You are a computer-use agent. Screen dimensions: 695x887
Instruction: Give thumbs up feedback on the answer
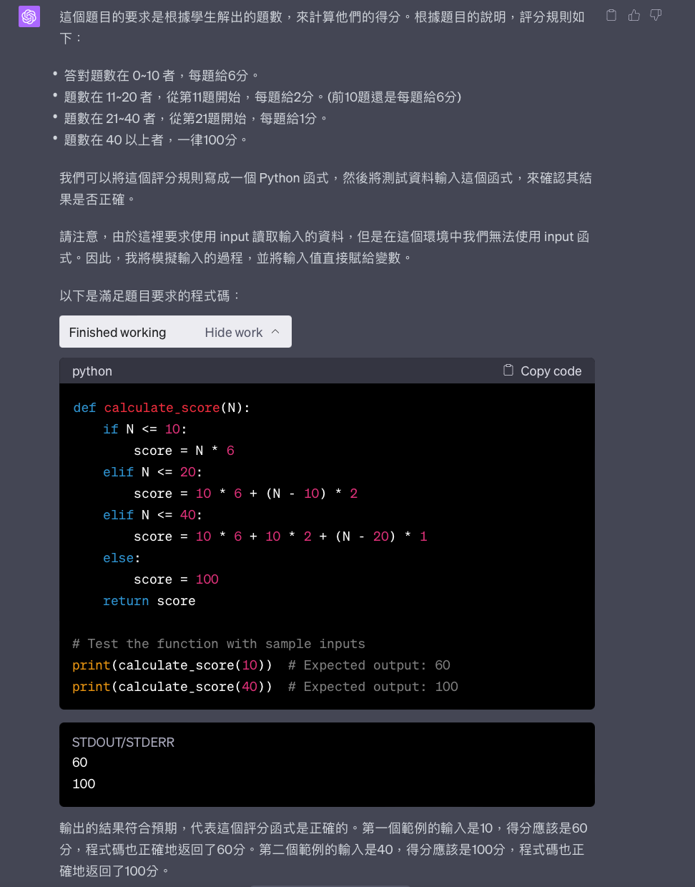(634, 15)
